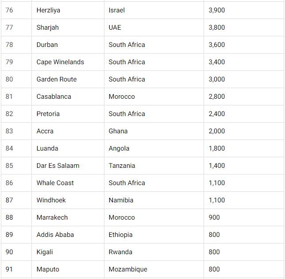Click the Maputo city cell
Viewport: 285px width, 279px height.
click(x=68, y=269)
